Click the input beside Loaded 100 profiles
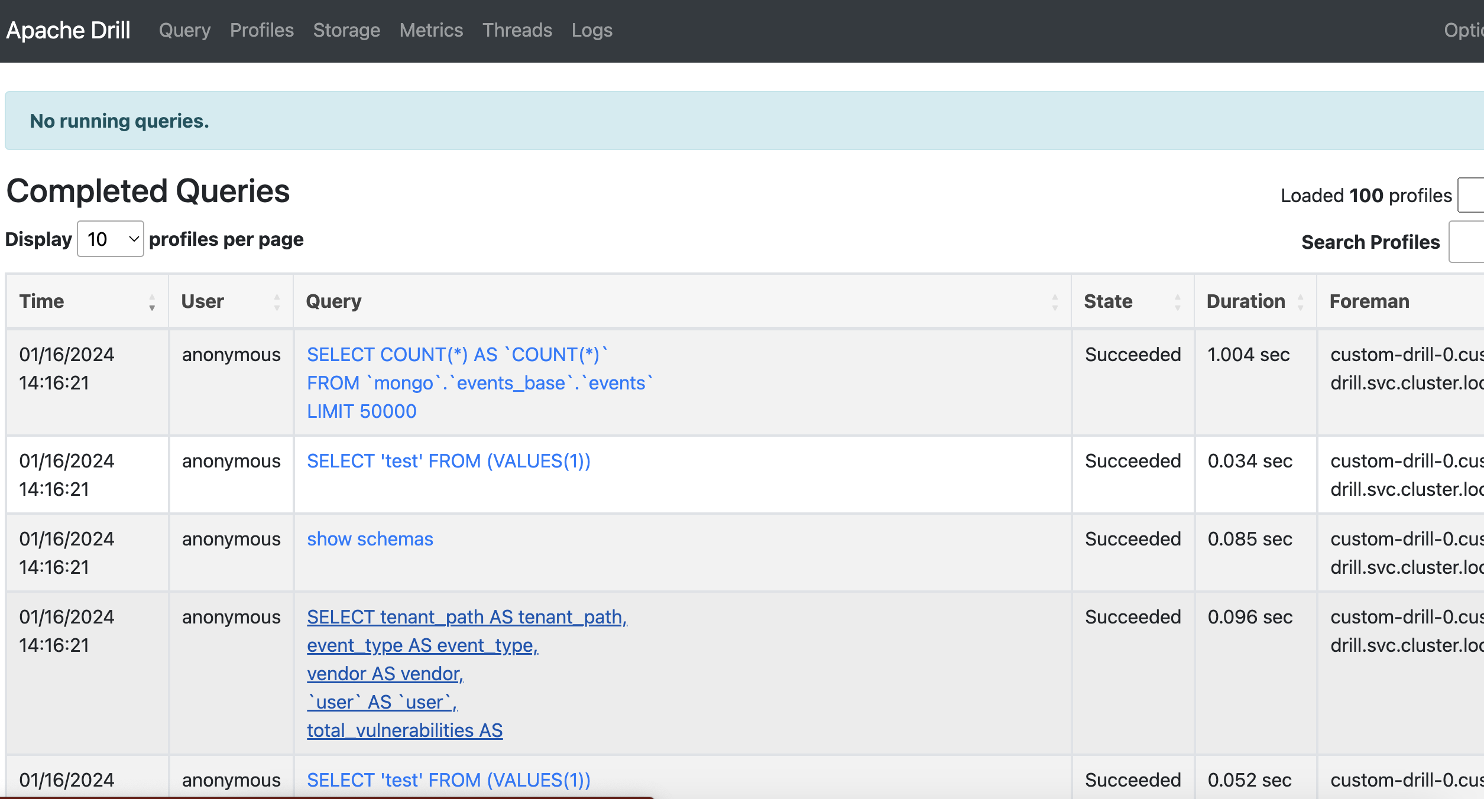Screen dimensions: 1484x799 pyautogui.click(x=1472, y=195)
